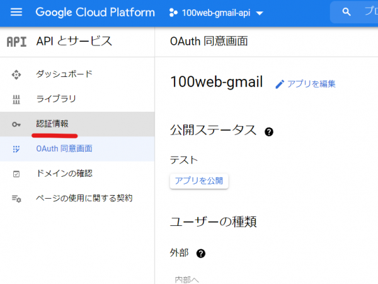
Task: Click the 100web-gmail app name heading
Action: [x=216, y=82]
